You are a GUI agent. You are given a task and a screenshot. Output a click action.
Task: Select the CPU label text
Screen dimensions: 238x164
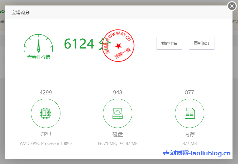coord(46,134)
